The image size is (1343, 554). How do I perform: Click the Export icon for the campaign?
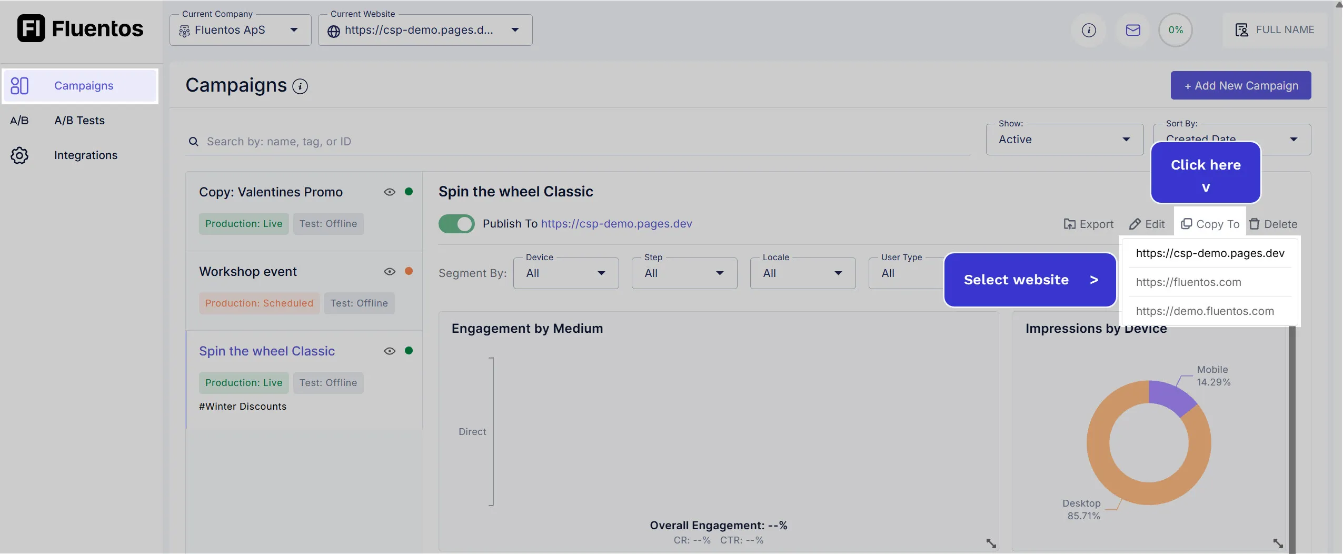coord(1069,224)
